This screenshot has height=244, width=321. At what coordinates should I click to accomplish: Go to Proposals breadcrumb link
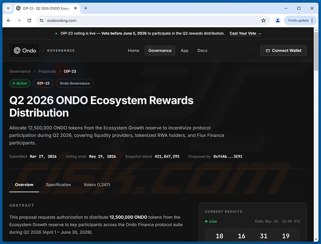pos(47,71)
